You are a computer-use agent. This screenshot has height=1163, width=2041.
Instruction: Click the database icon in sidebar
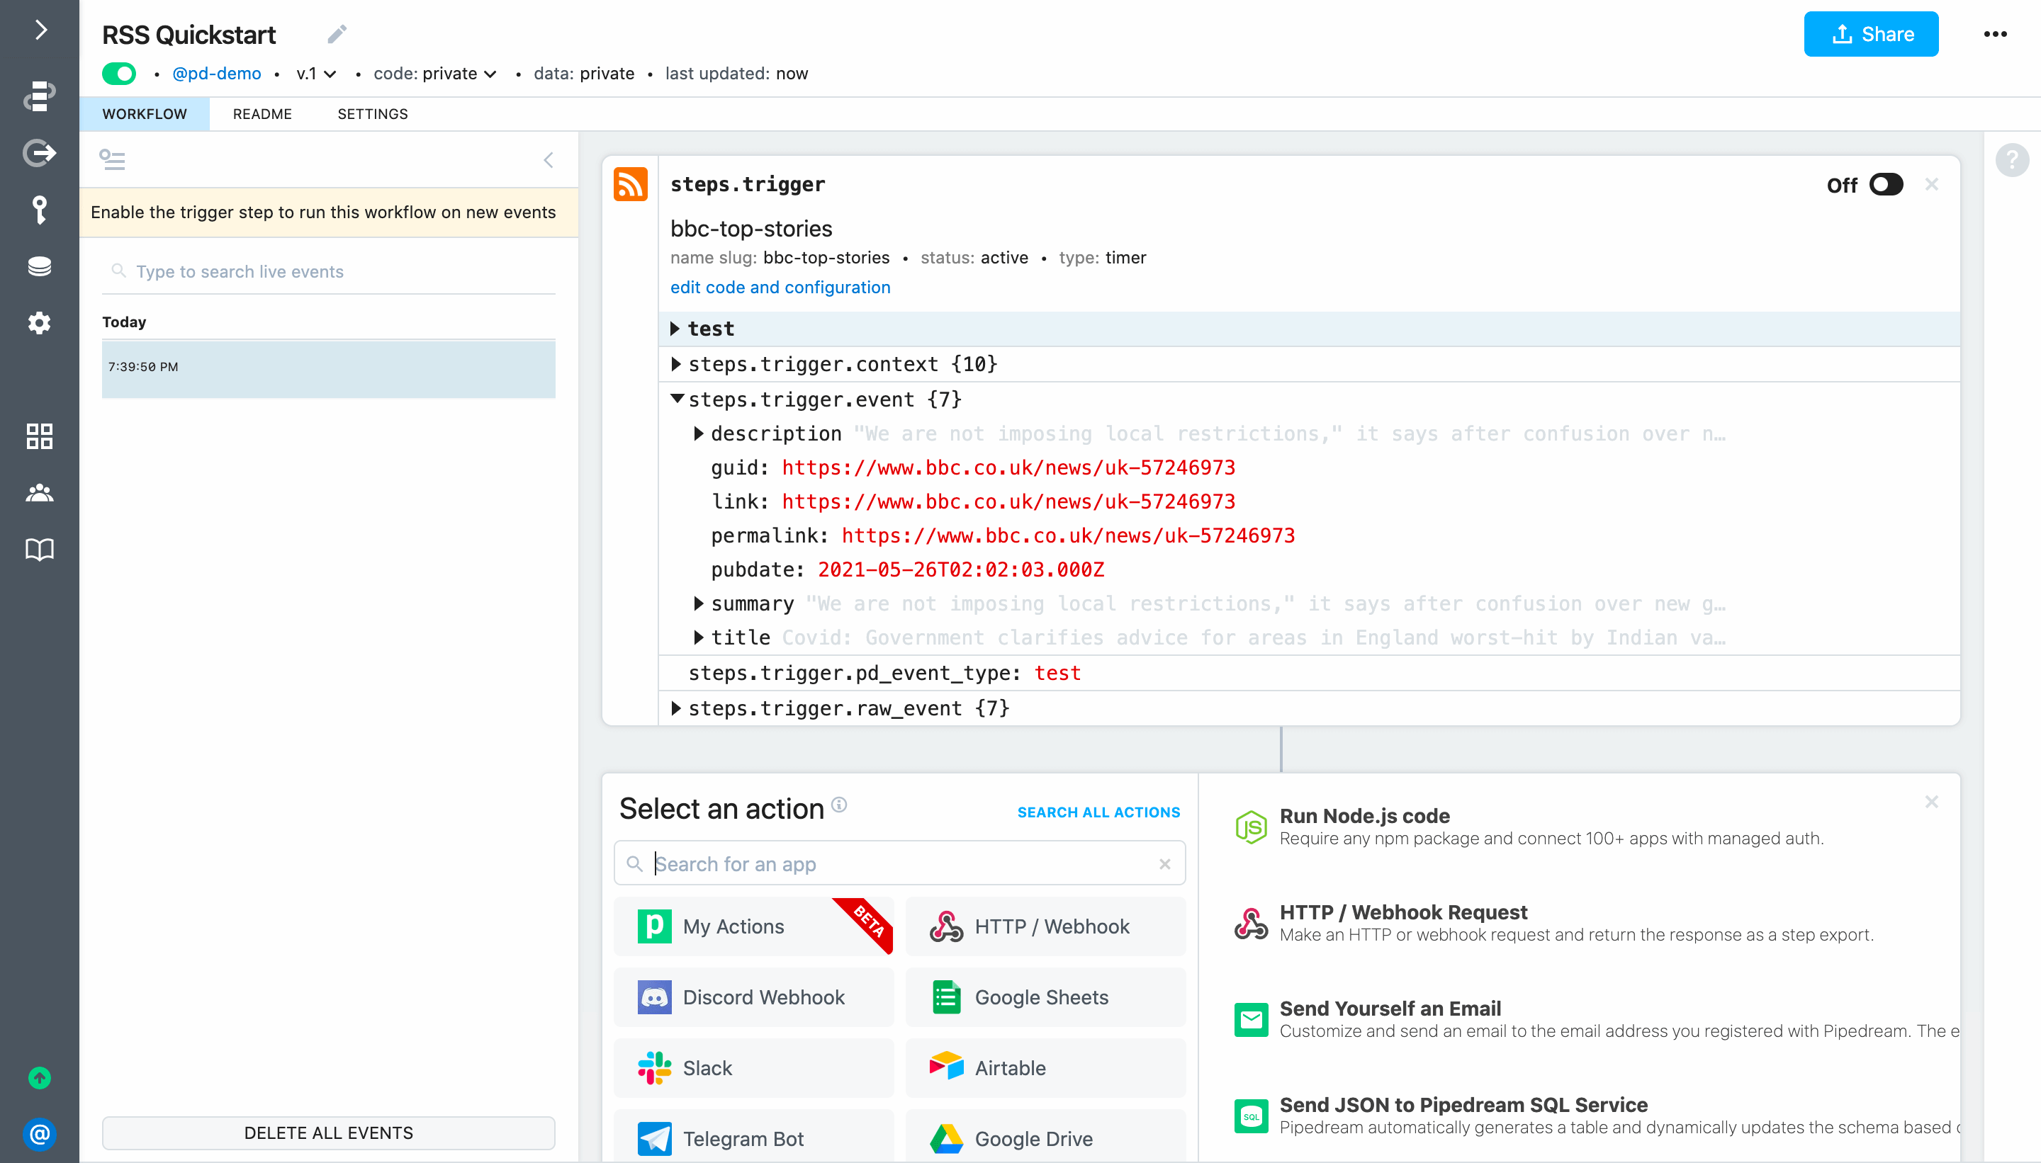[x=39, y=266]
